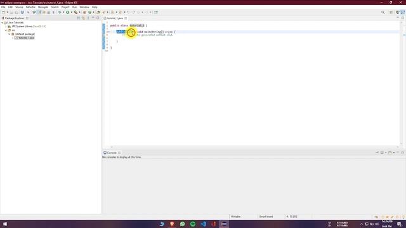
Task: Click the class name in editor code
Action: click(137, 25)
